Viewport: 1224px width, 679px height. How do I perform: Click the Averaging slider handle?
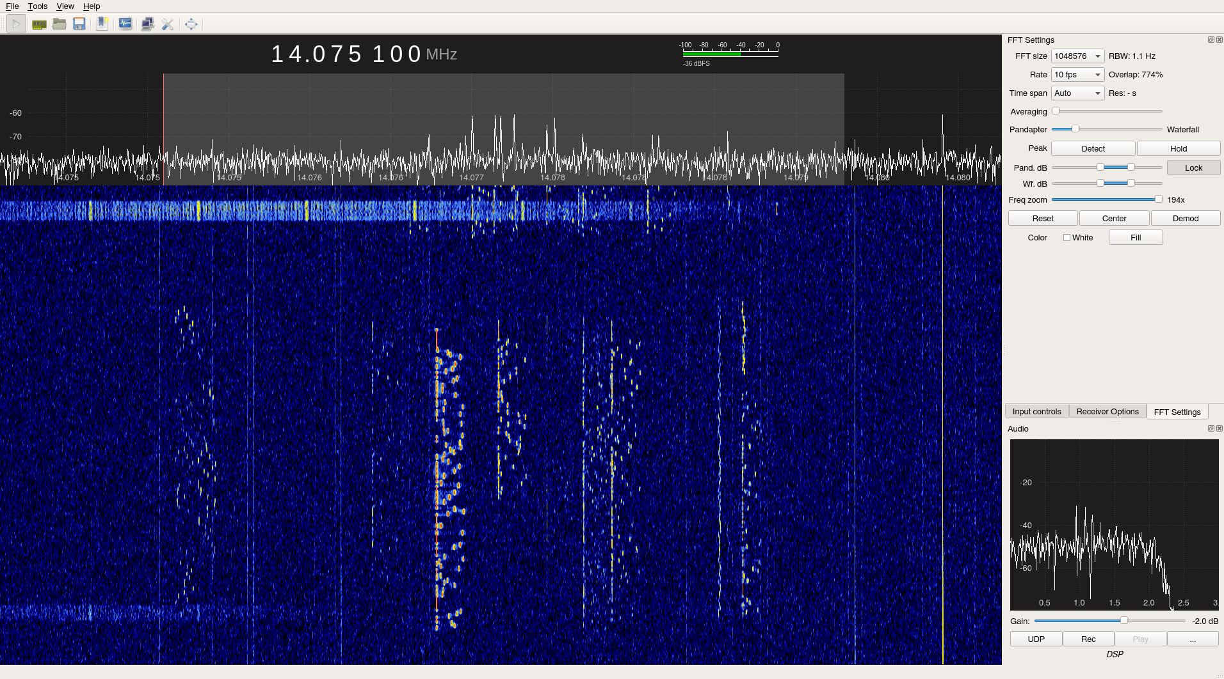point(1056,111)
